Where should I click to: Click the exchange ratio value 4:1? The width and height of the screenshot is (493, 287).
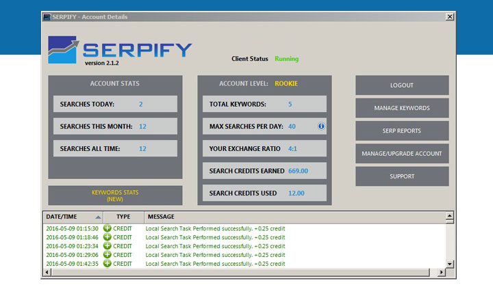click(x=292, y=149)
